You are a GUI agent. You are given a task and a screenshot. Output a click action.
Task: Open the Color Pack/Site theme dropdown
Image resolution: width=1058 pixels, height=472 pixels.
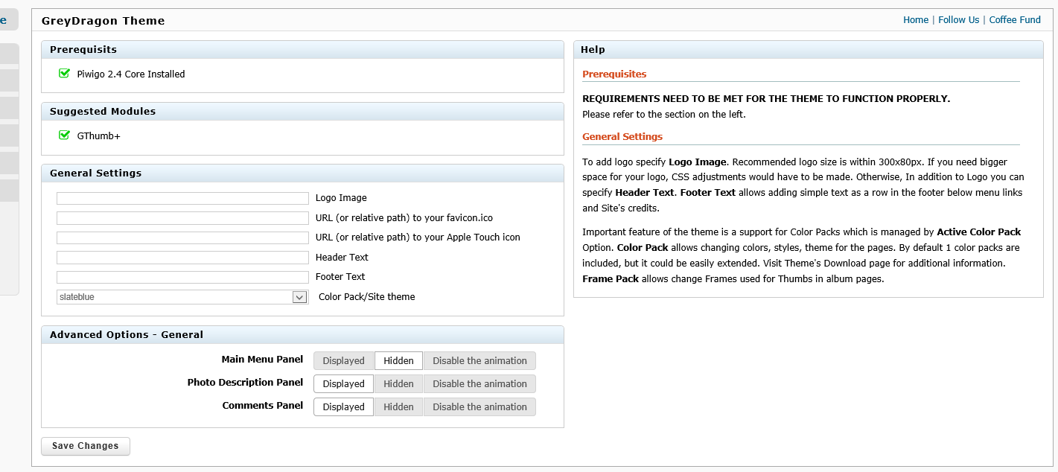point(182,297)
